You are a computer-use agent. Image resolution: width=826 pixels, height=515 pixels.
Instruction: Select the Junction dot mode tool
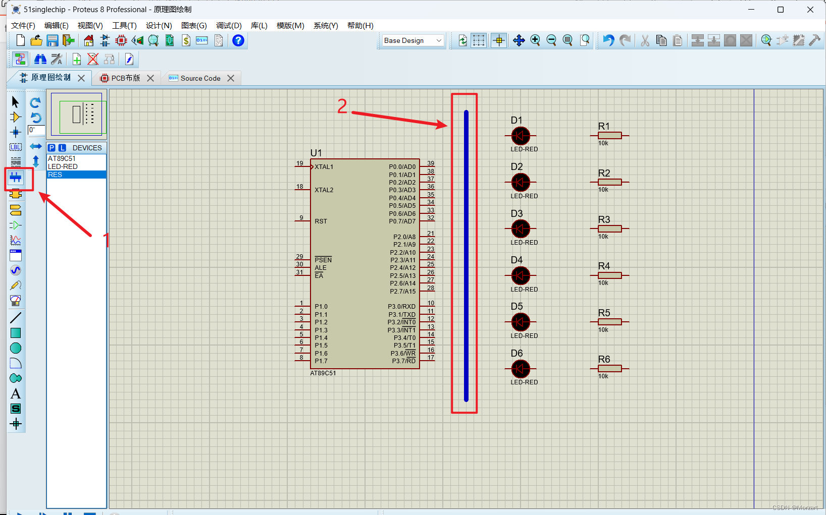(15, 133)
